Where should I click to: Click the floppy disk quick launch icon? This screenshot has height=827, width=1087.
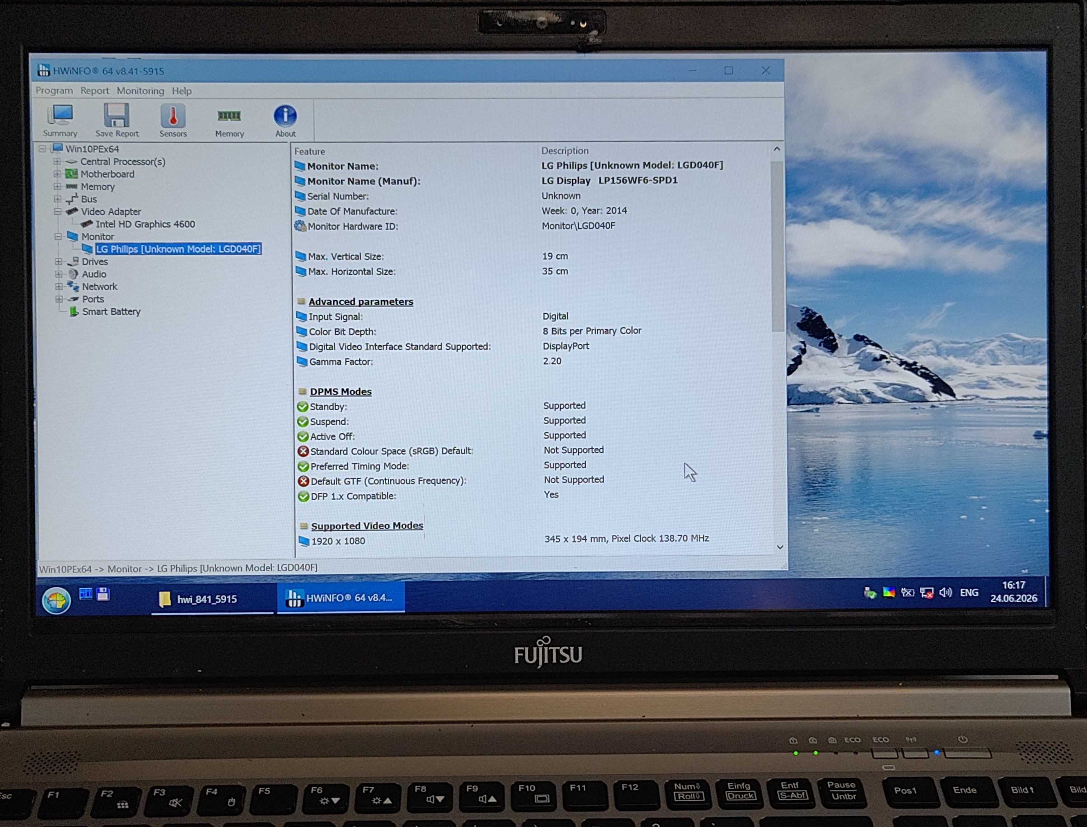(103, 594)
